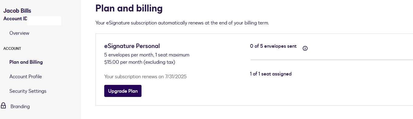The height and width of the screenshot is (119, 413).
Task: Click the Plan and billing page heading
Action: [x=129, y=8]
